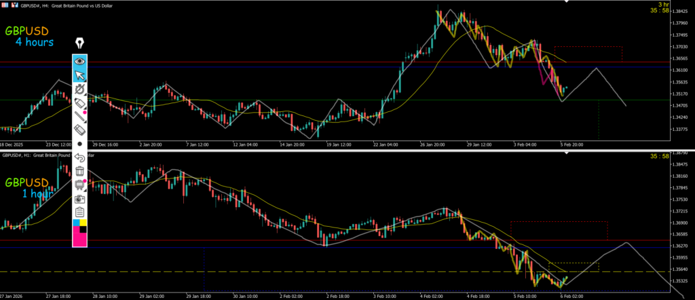This screenshot has width=695, height=300.
Task: Select the highlighter marker tool
Action: (x=80, y=102)
